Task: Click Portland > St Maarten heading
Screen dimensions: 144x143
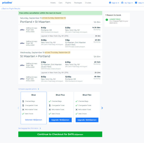Action: click(x=35, y=22)
